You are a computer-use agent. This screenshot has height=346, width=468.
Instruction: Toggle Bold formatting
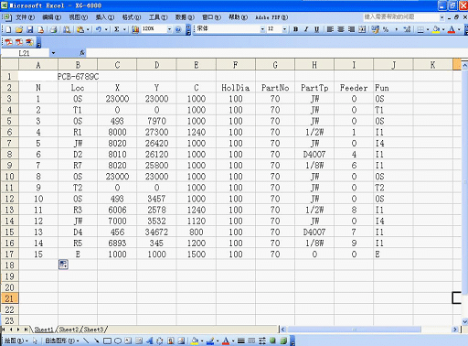pos(295,29)
